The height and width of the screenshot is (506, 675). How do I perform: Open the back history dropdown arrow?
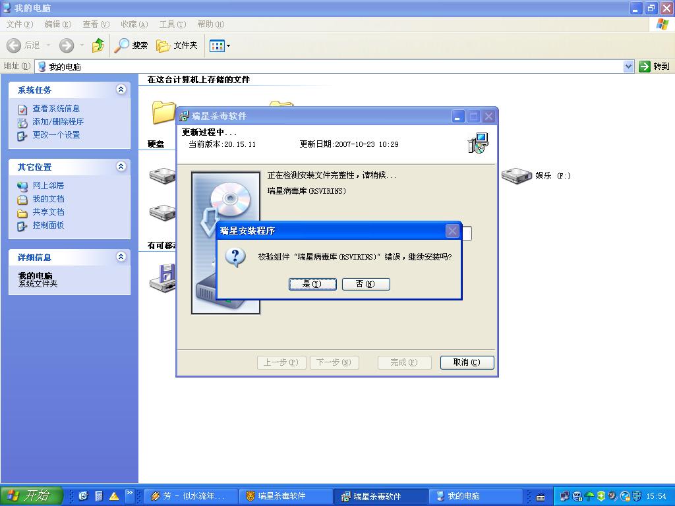coord(48,45)
